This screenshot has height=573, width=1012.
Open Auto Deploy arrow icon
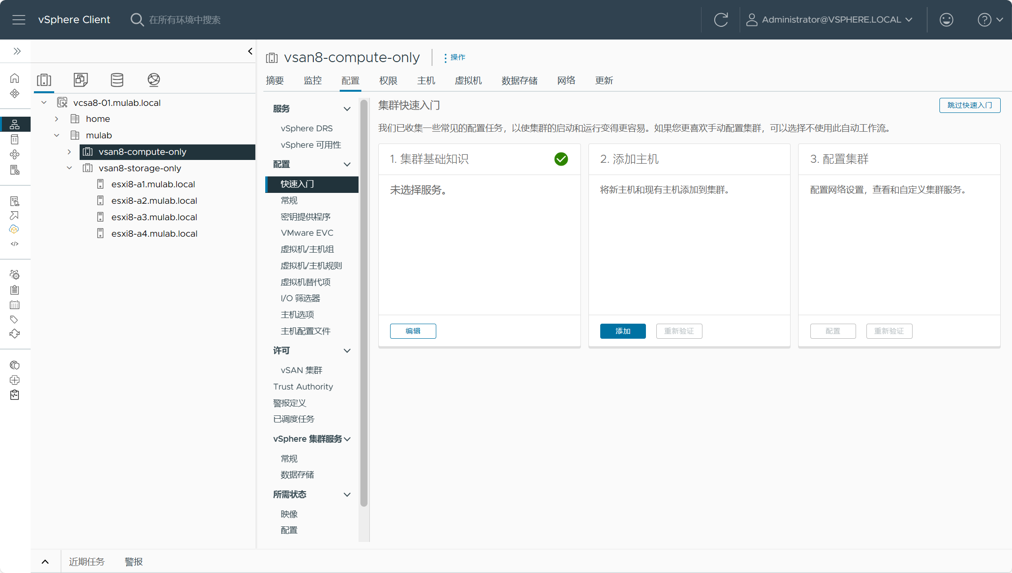point(15,215)
